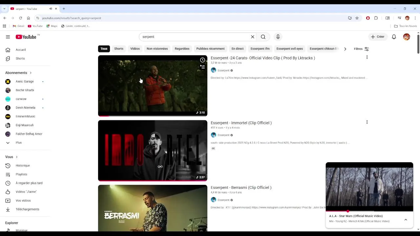The height and width of the screenshot is (236, 420).
Task: Select the Shorts filter chip
Action: click(119, 49)
